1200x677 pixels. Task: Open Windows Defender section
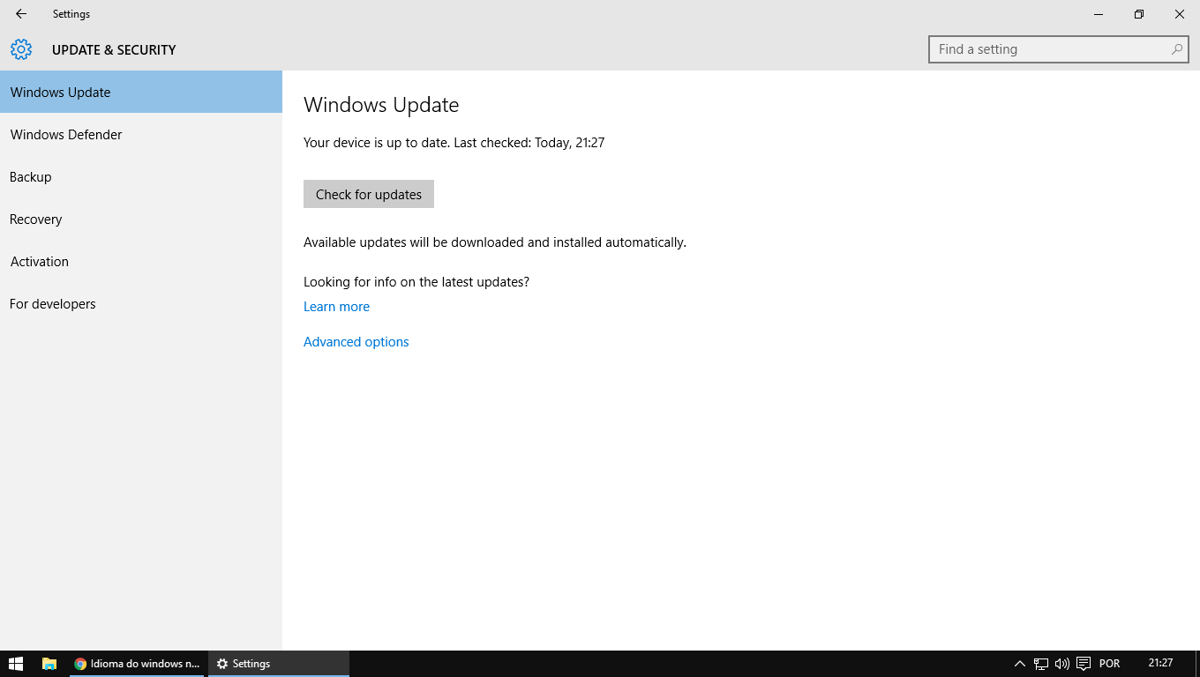point(141,134)
